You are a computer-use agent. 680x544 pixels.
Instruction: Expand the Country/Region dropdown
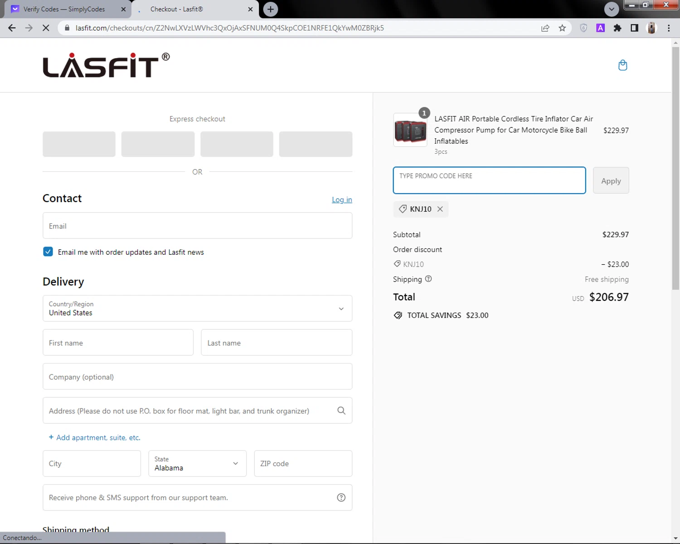coord(197,309)
